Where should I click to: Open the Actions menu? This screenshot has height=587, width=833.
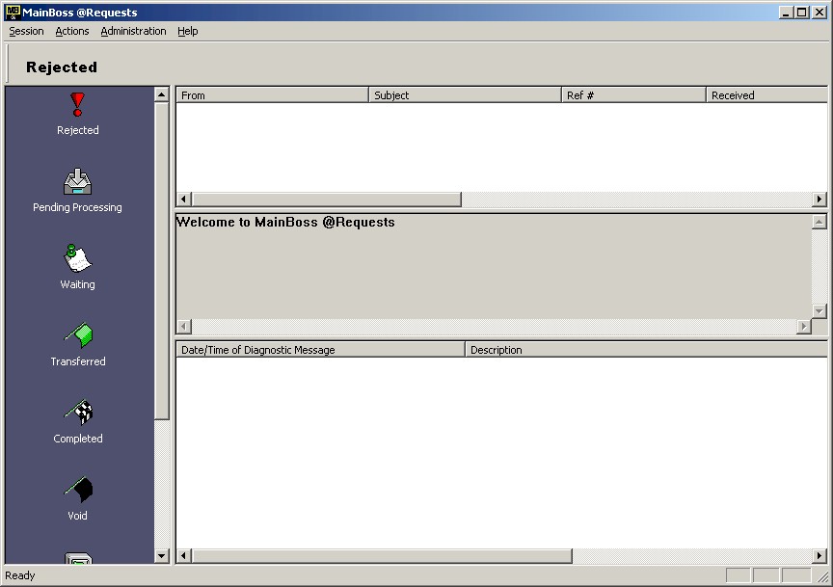coord(72,32)
